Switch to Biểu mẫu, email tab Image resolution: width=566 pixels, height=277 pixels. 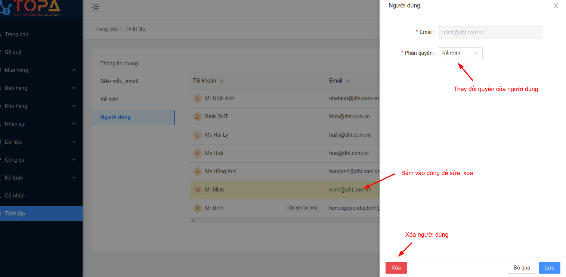tap(119, 81)
